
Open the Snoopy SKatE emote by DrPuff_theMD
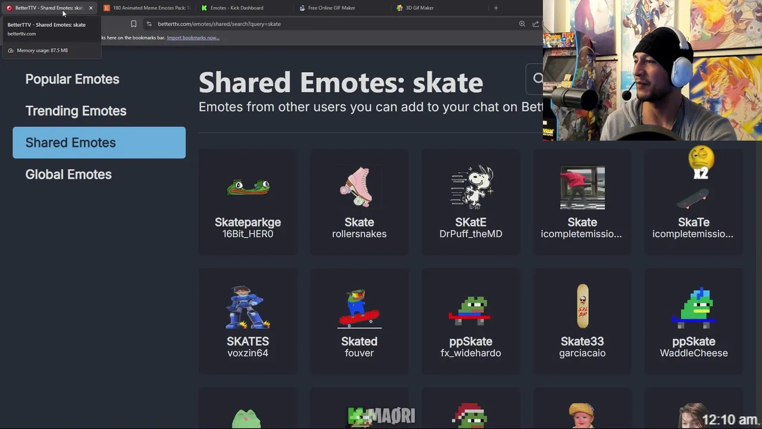pos(470,201)
